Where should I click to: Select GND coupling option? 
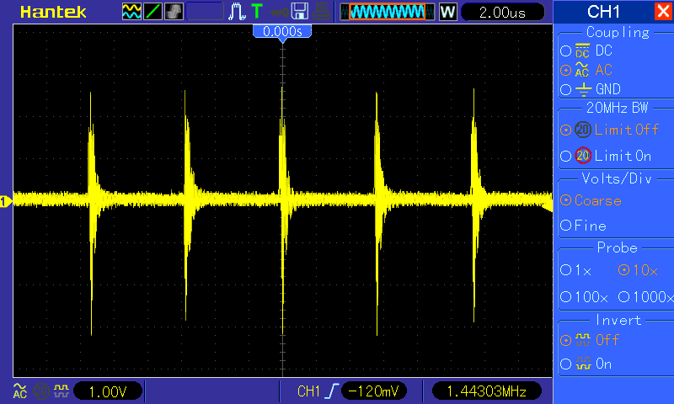click(591, 89)
